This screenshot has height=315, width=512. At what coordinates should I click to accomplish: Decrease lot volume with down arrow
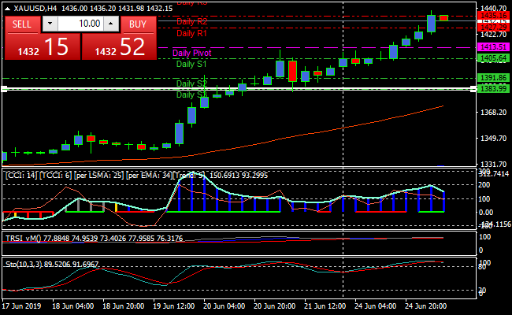click(x=50, y=24)
